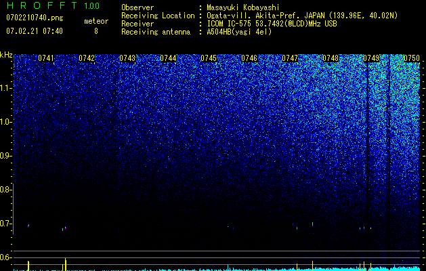Click the 0748 time marker
The height and width of the screenshot is (271, 426).
(331, 58)
